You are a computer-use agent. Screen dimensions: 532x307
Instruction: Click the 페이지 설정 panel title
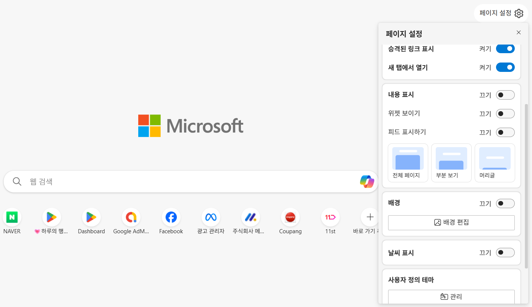(404, 34)
